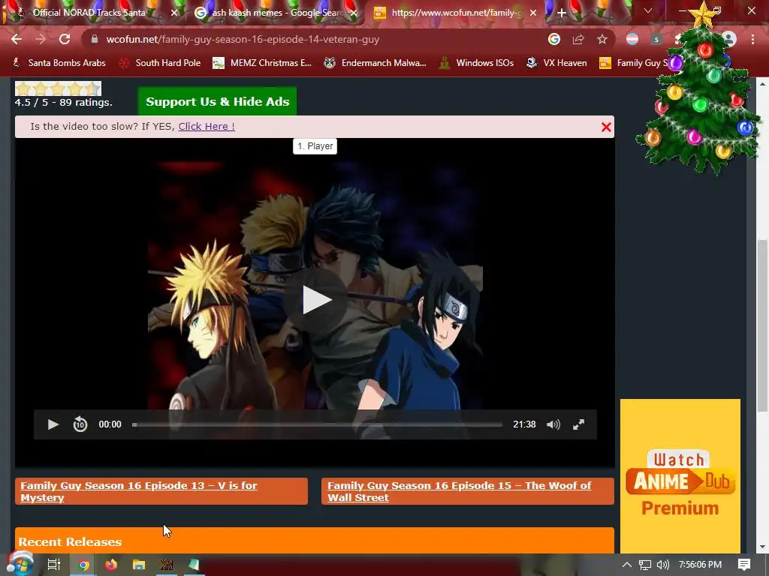Screen dimensions: 769x576
Task: Open MEMZ Christmas E... bookmark
Action: (262, 63)
